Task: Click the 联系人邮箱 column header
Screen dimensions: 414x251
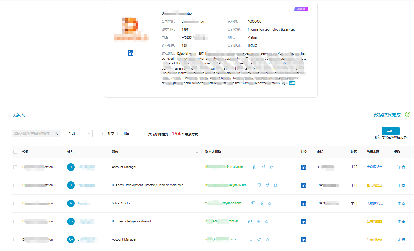Action: coord(213,152)
